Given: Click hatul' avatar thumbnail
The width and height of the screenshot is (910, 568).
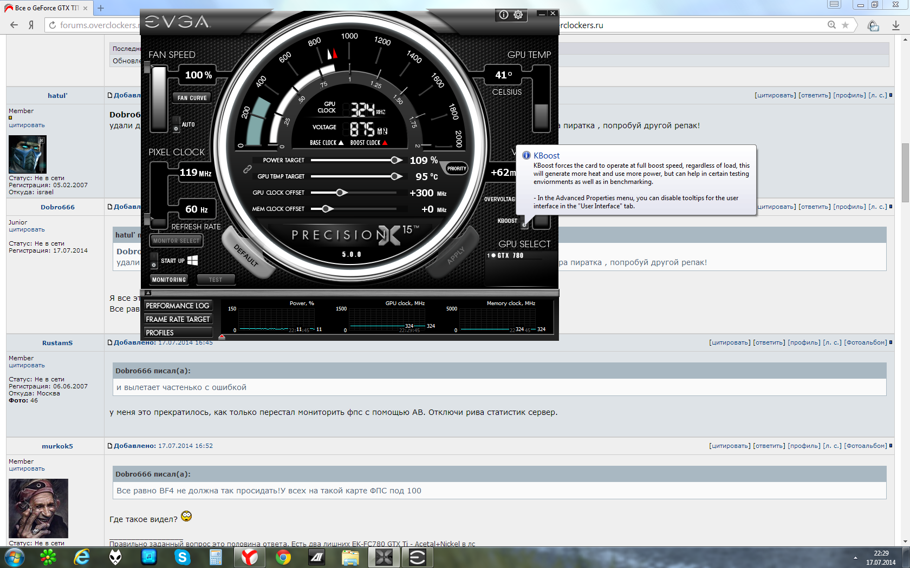Looking at the screenshot, I should point(28,154).
